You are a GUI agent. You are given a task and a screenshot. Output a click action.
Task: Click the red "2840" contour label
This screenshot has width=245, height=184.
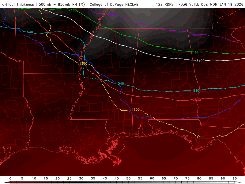point(197,100)
